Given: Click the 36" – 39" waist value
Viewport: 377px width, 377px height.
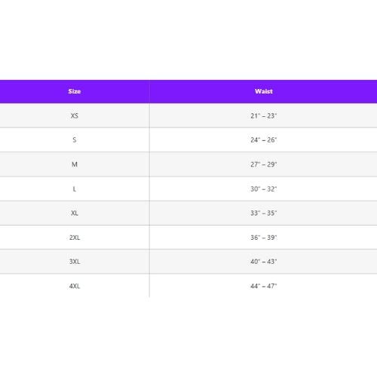Looking at the screenshot, I should point(264,238).
